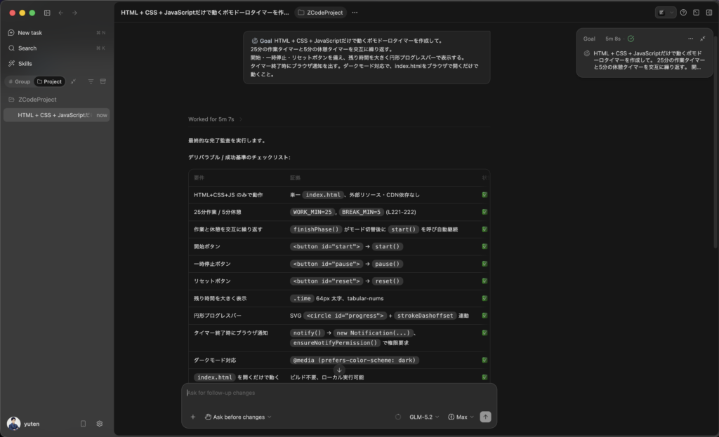Screen dimensions: 719x437
Task: Open Search in the sidebar
Action: coord(56,48)
